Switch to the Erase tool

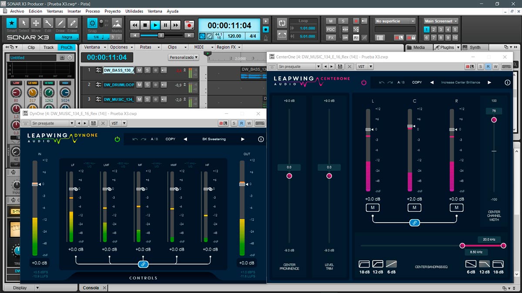coord(72,23)
